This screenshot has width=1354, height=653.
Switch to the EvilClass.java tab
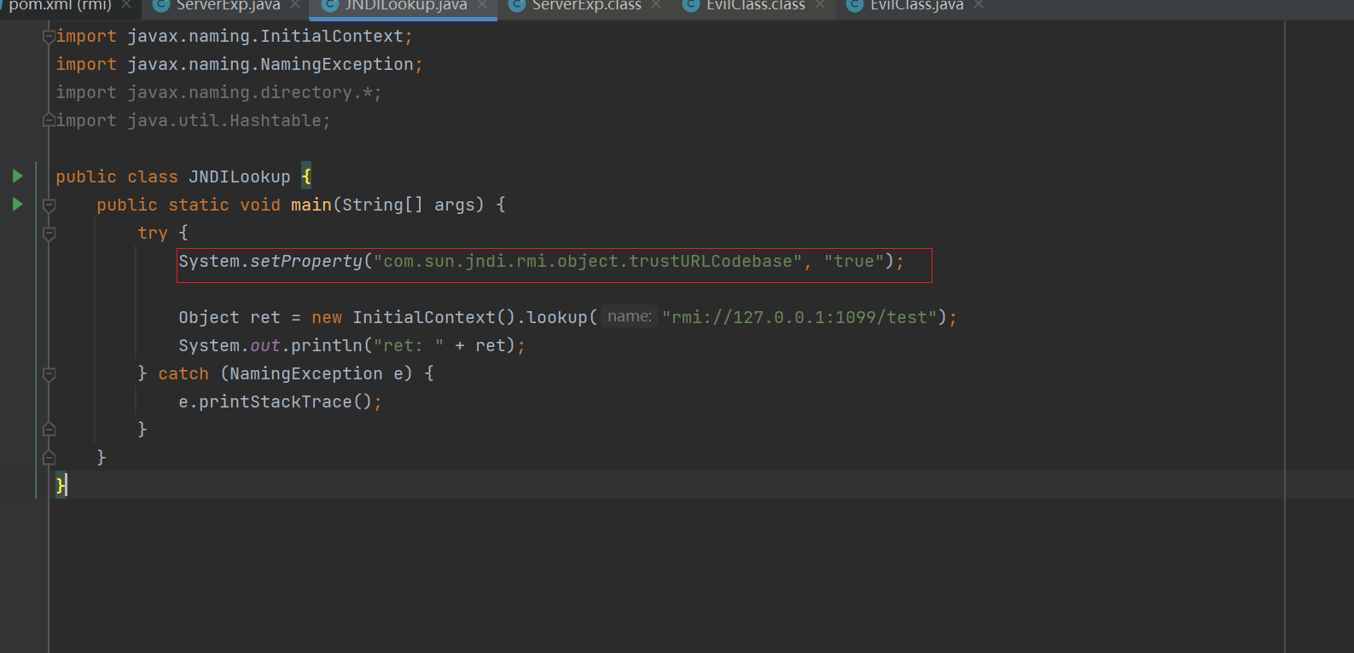(x=916, y=5)
